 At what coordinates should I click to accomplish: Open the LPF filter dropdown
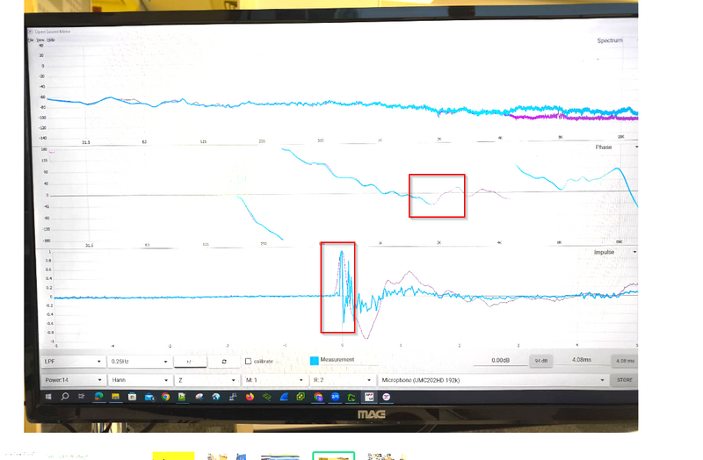(x=73, y=362)
